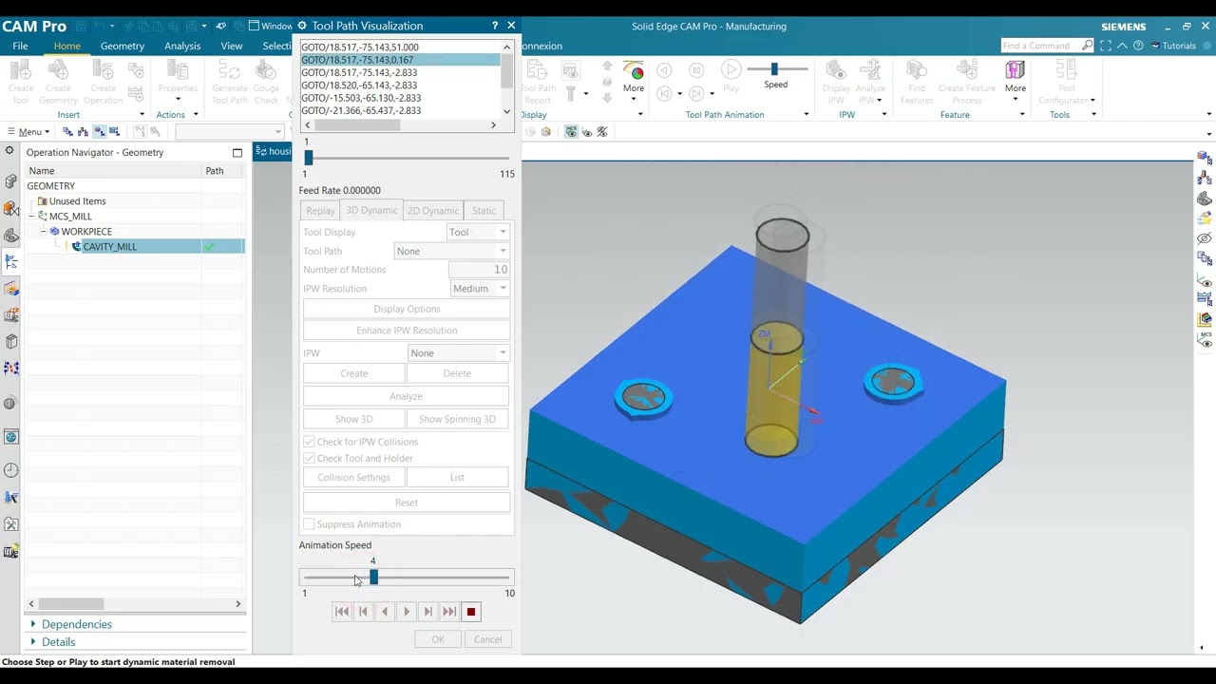Toggle the Operation Navigator panel pin box
The width and height of the screenshot is (1216, 684).
[x=237, y=152]
